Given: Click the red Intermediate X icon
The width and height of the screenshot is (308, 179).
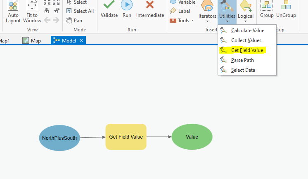Looking at the screenshot, I should [150, 5].
